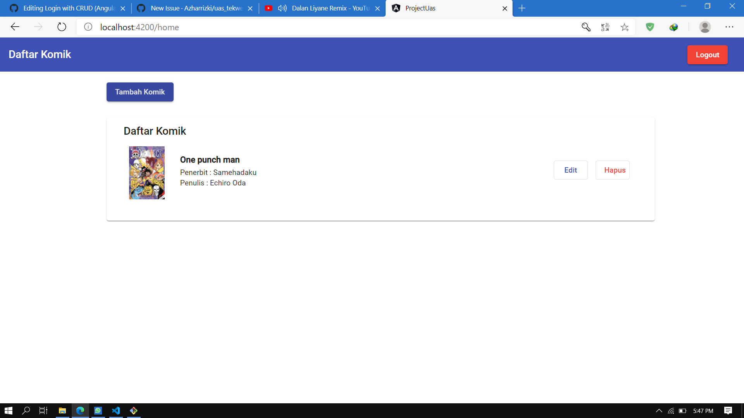Image resolution: width=744 pixels, height=418 pixels.
Task: Open the Git app icon on the taskbar
Action: click(134, 411)
